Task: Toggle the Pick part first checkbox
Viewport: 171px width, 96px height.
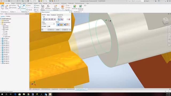Action: pos(68,19)
